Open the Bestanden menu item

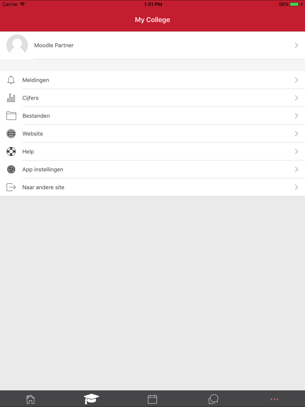(36, 116)
